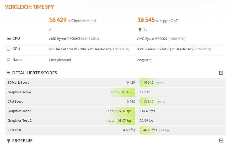Viewport: 229px width, 145px height.
Task: Click the Vergleich: Time Spy heading
Action: coord(29,7)
